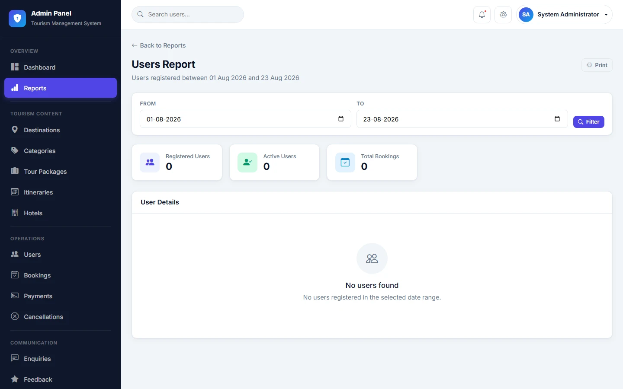Click the System Administrator name
This screenshot has height=389, width=623.
tap(568, 14)
